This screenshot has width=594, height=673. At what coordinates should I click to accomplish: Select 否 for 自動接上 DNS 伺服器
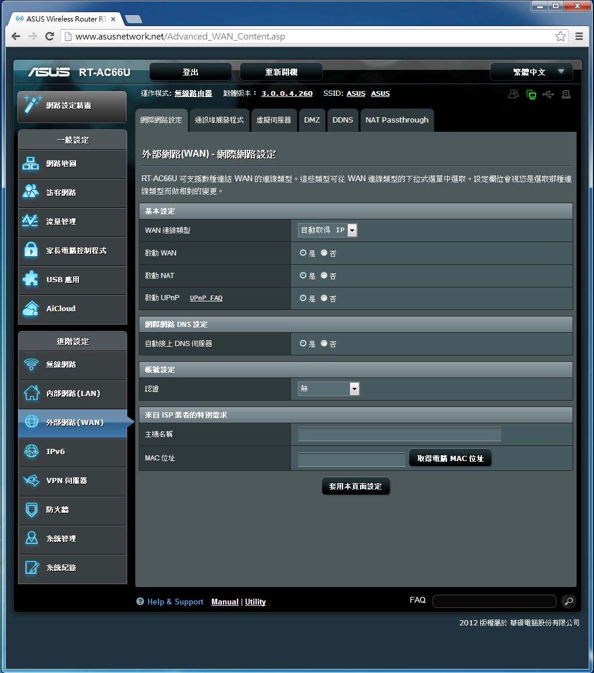point(324,344)
